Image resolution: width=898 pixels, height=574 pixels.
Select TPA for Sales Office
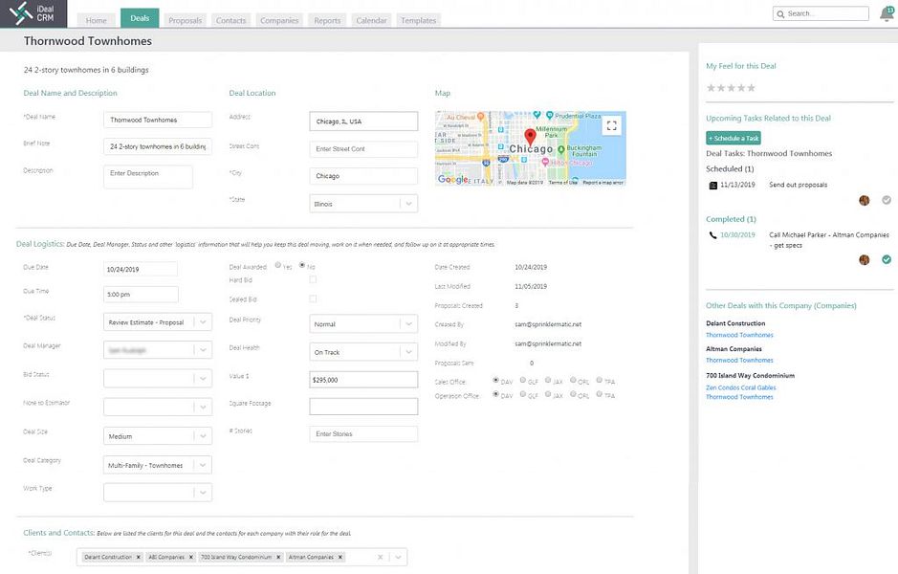(599, 380)
